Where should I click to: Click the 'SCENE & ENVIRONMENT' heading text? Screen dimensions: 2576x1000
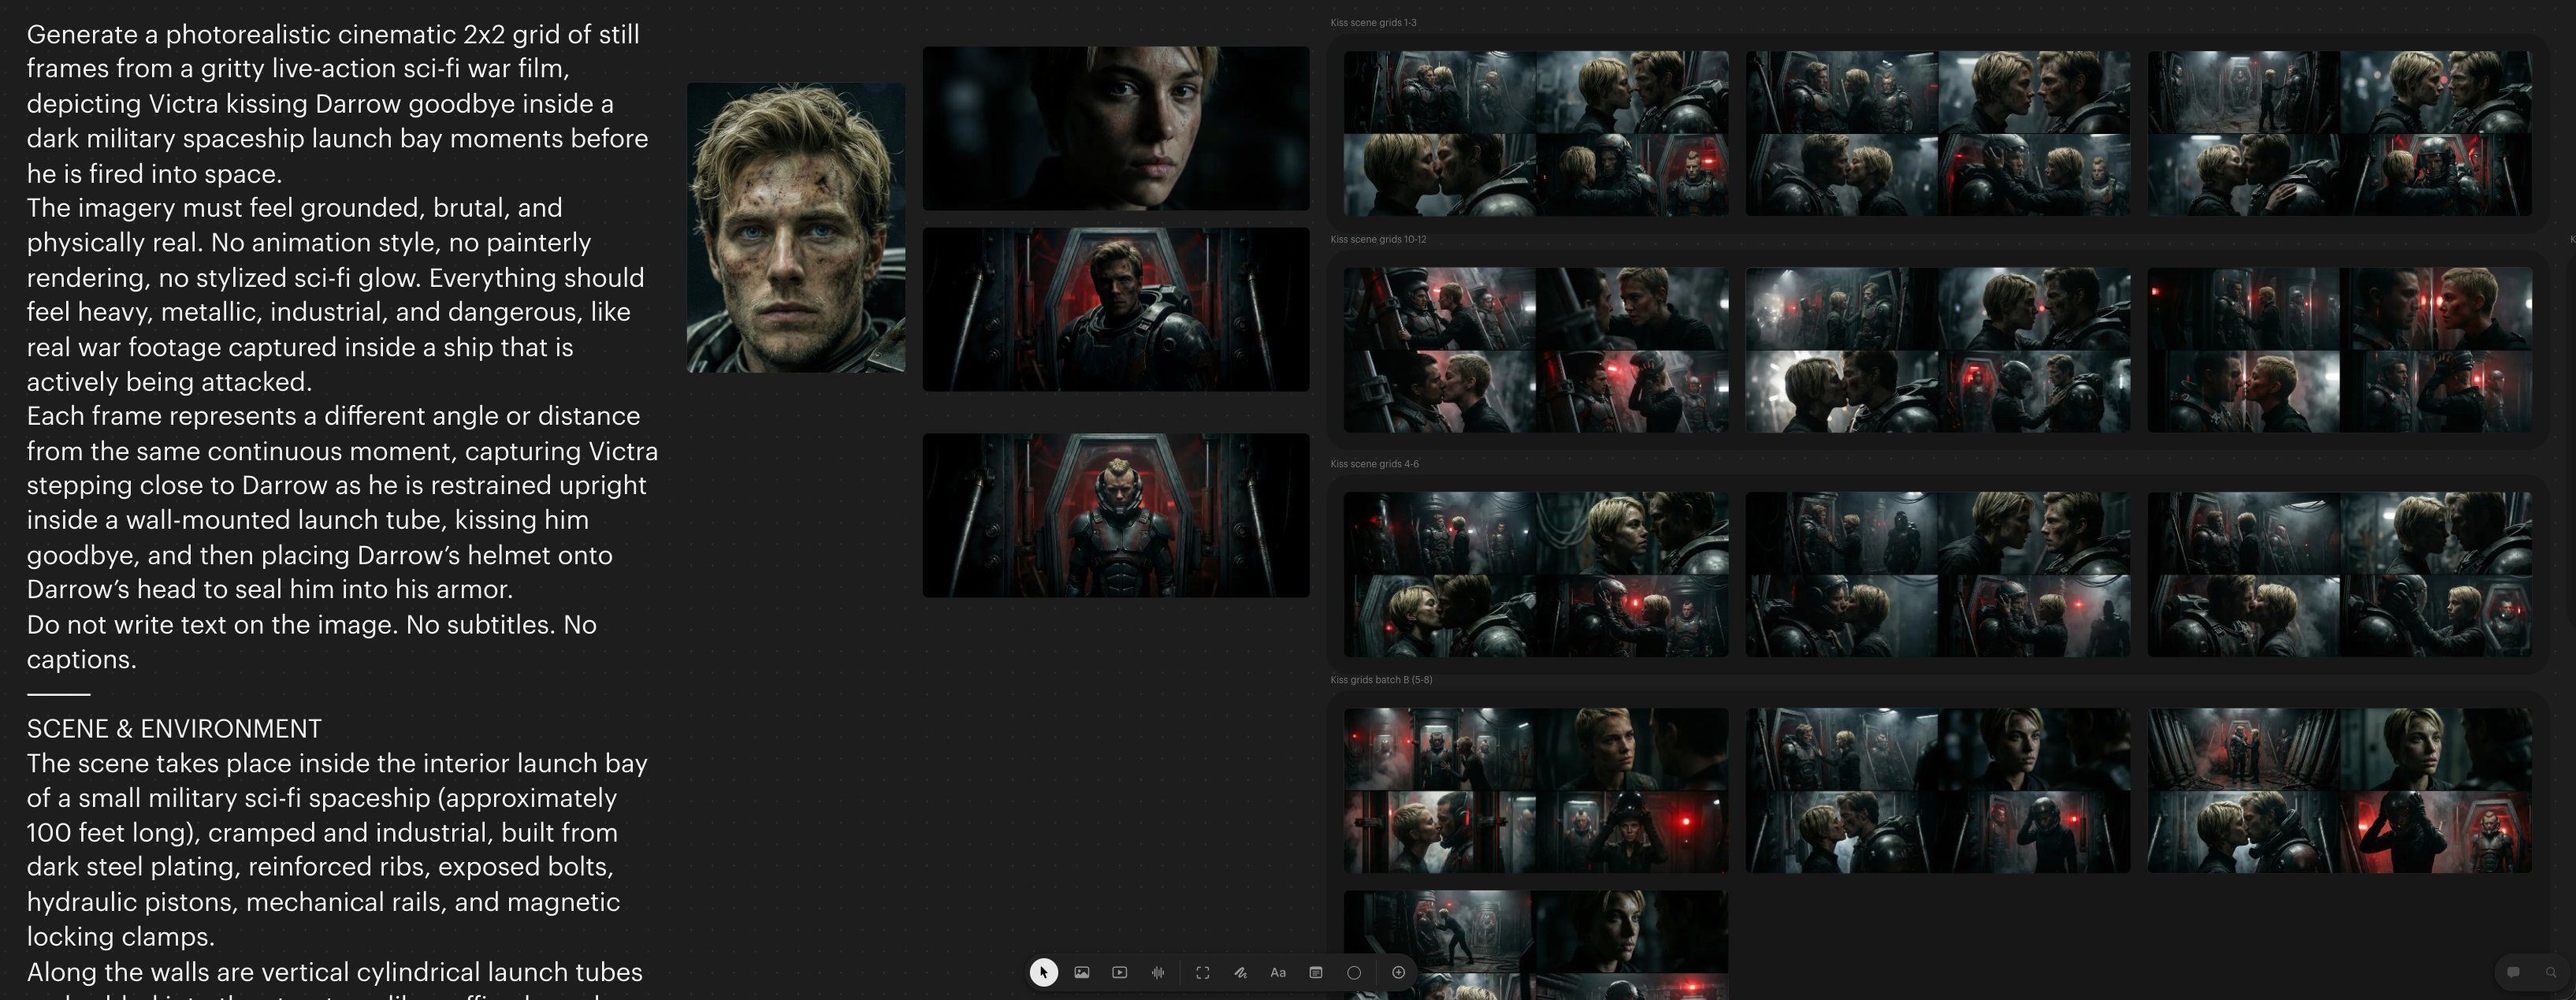coord(174,728)
